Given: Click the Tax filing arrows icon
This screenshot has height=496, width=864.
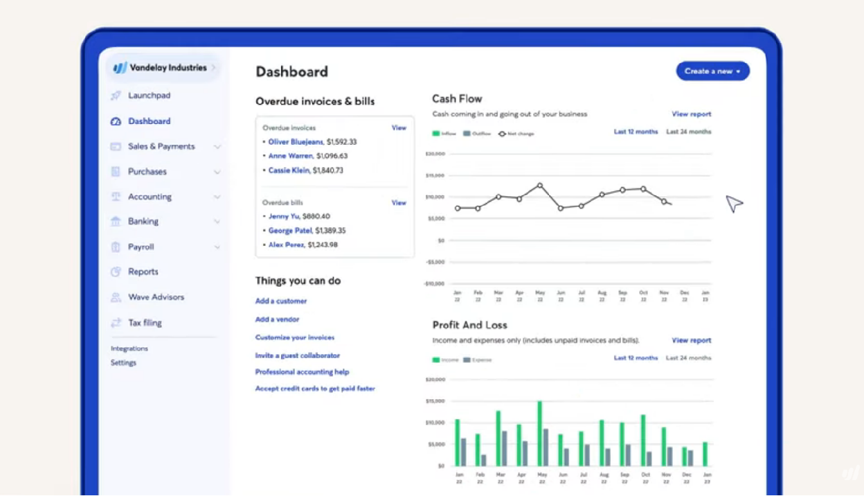Looking at the screenshot, I should click(x=116, y=323).
